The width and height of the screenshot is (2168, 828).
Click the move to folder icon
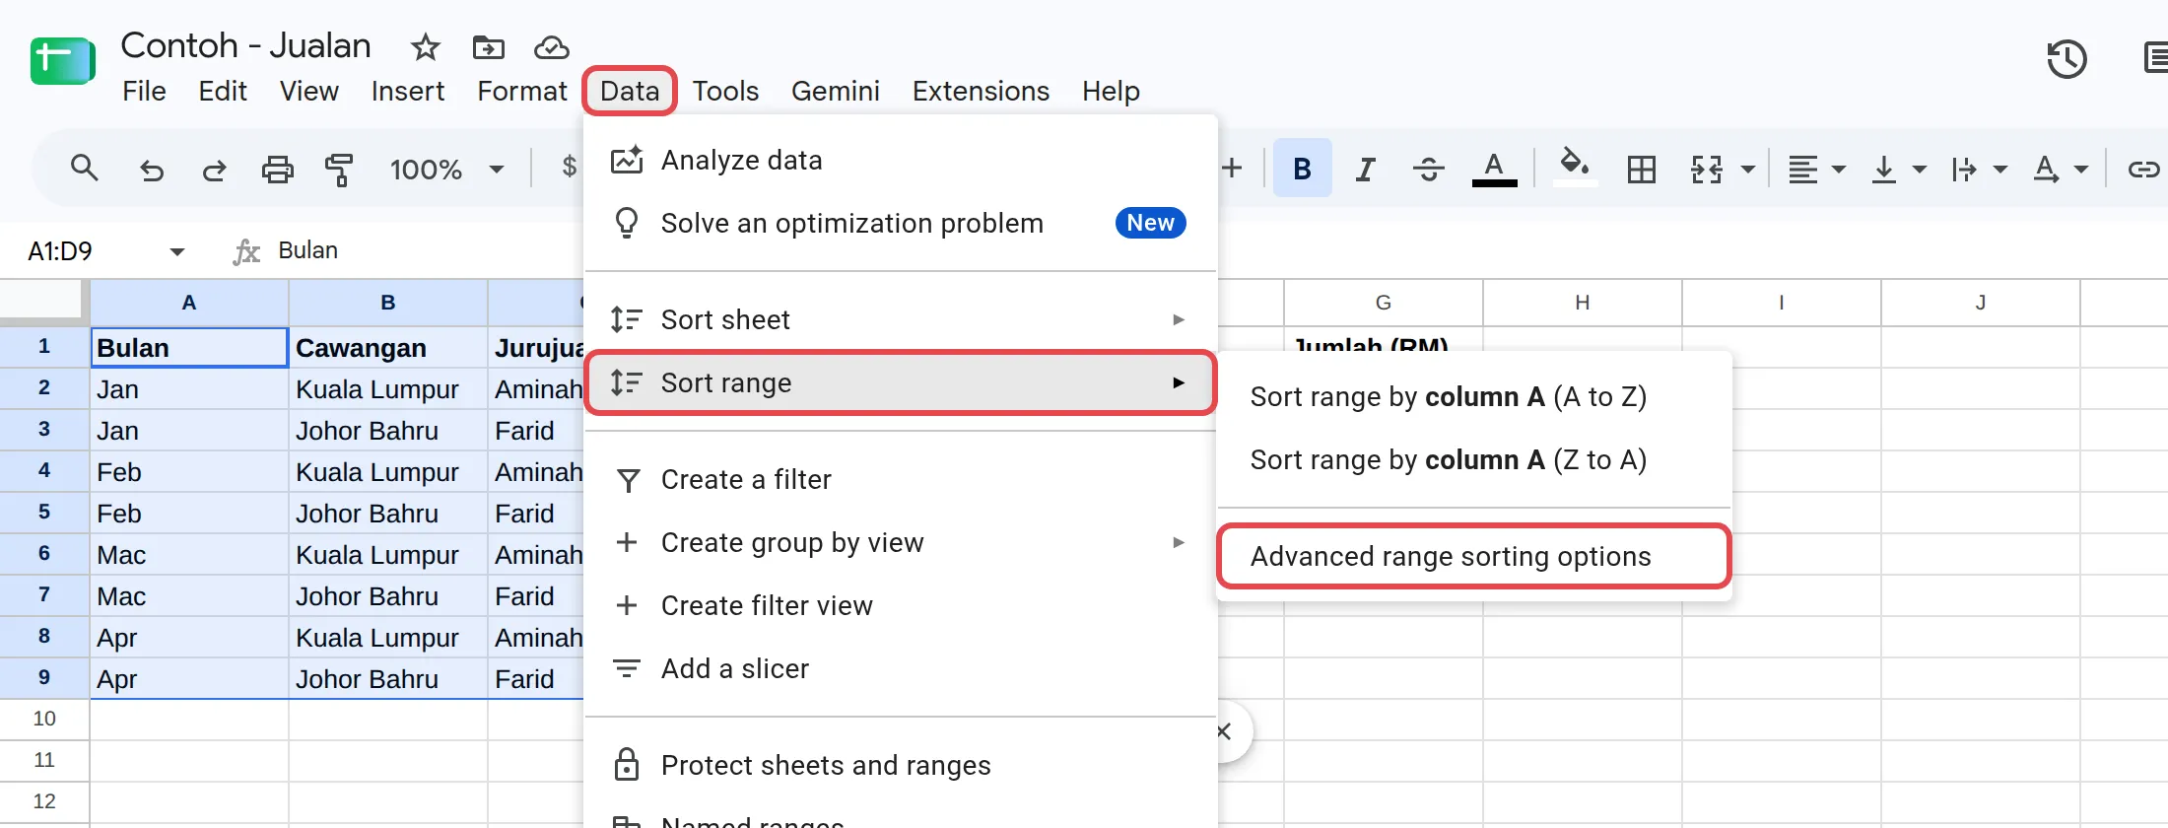(x=488, y=46)
